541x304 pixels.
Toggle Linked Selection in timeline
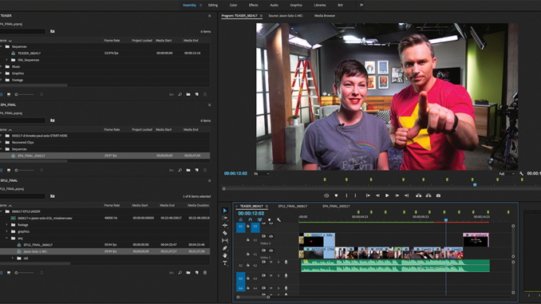click(x=260, y=219)
